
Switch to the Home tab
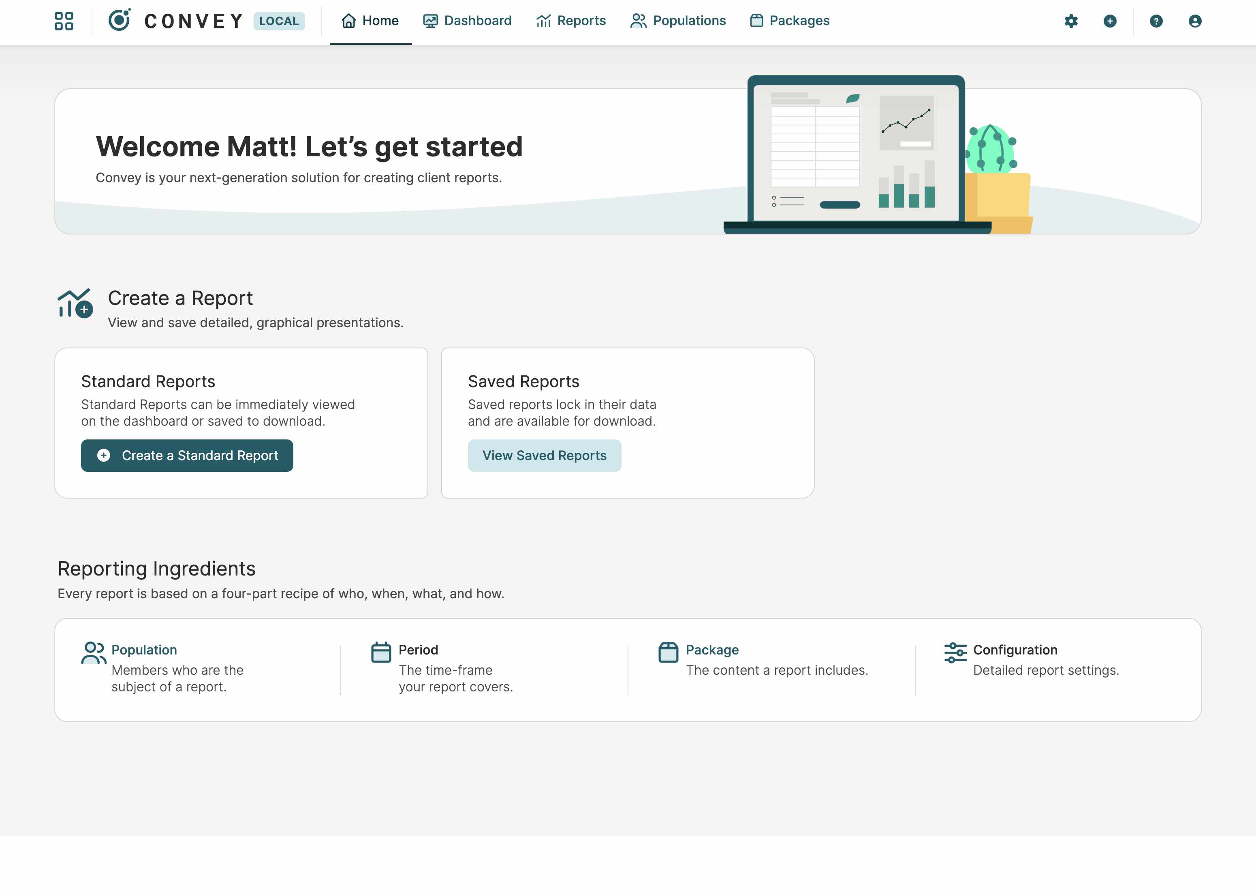click(x=370, y=21)
